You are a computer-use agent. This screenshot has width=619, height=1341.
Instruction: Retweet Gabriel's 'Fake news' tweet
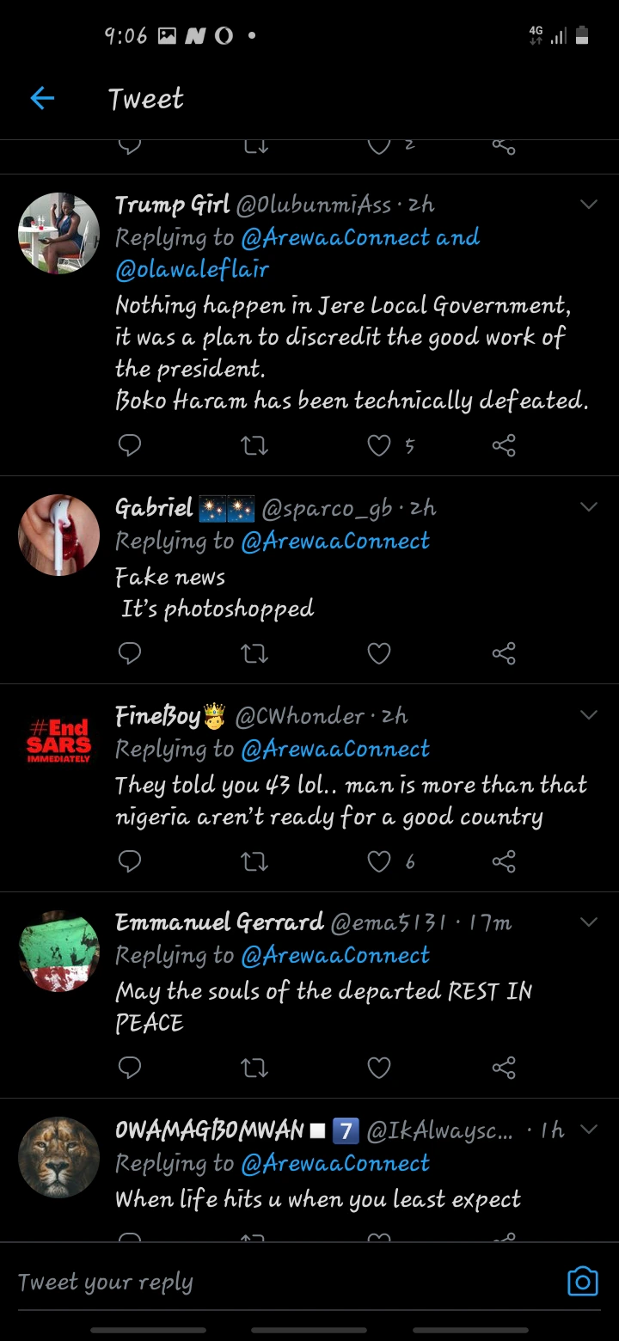click(254, 654)
